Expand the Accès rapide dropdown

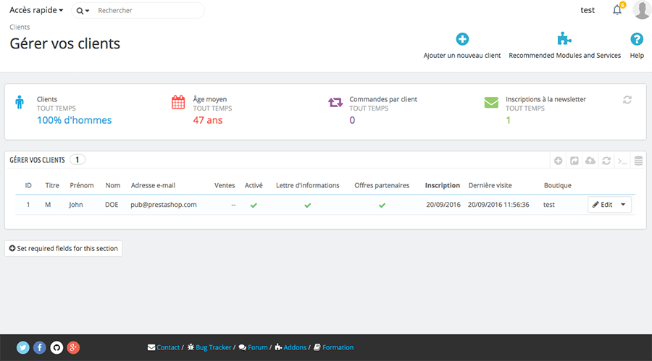(x=36, y=10)
